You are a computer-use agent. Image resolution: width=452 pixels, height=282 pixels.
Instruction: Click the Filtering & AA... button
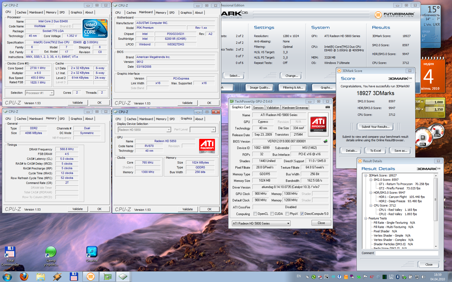coord(293,87)
